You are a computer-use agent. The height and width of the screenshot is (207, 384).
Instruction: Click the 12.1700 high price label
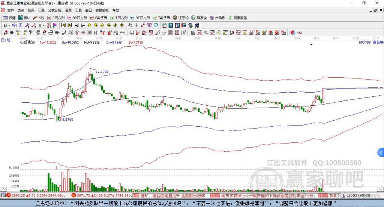(x=102, y=71)
